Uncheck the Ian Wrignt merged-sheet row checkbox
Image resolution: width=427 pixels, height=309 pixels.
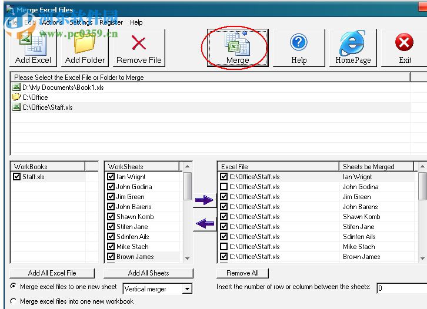click(223, 177)
